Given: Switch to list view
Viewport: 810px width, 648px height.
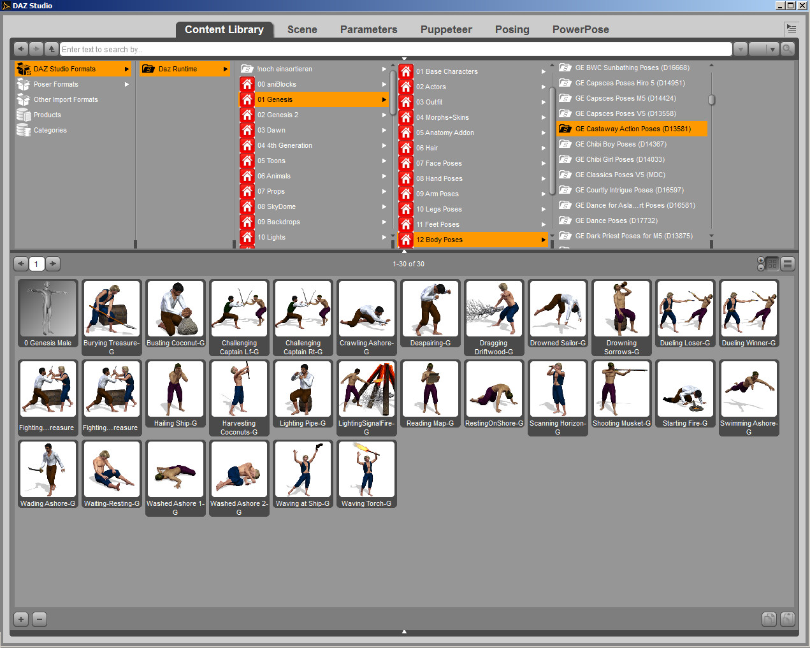Looking at the screenshot, I should 788,263.
